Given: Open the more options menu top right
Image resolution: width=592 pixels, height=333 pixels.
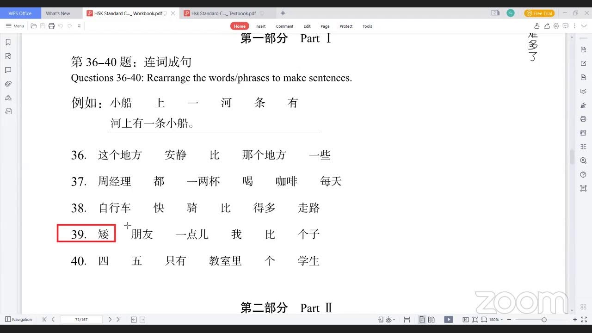Looking at the screenshot, I should [575, 26].
